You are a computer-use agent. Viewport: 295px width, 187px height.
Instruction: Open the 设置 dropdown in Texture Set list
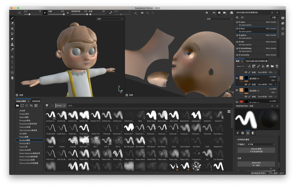pos(275,18)
